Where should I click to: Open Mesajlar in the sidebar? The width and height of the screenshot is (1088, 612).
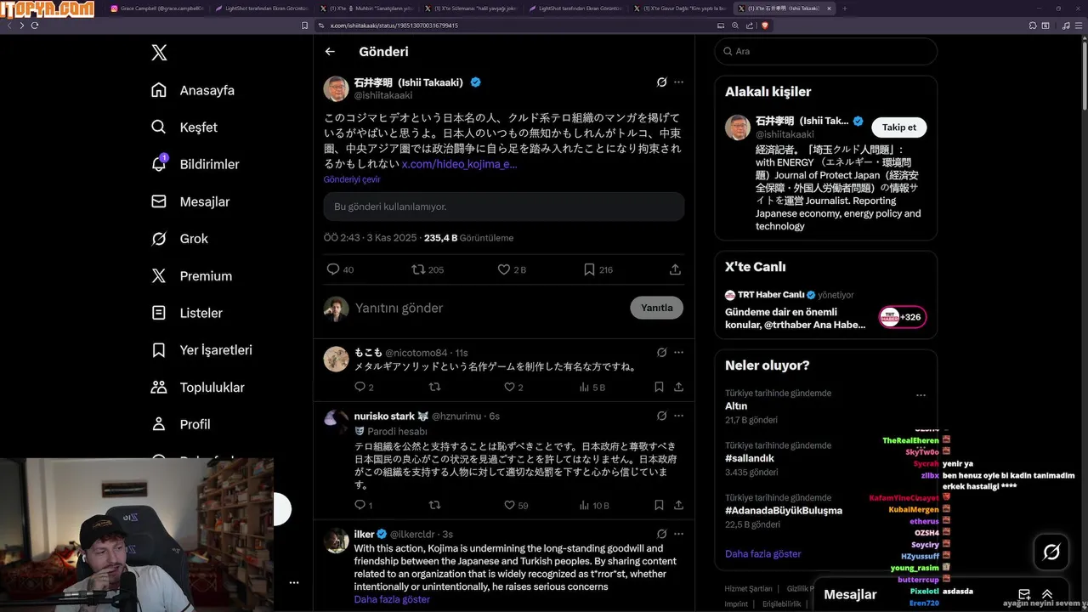click(x=190, y=201)
